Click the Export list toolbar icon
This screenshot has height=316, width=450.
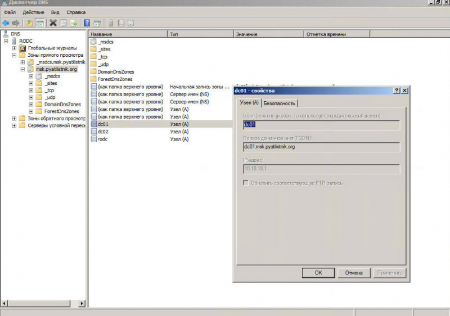[x=73, y=23]
